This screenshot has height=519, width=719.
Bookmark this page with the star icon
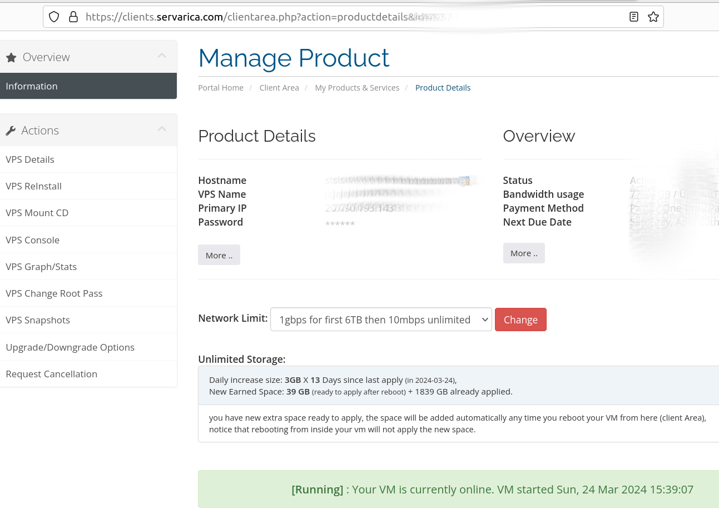click(653, 17)
